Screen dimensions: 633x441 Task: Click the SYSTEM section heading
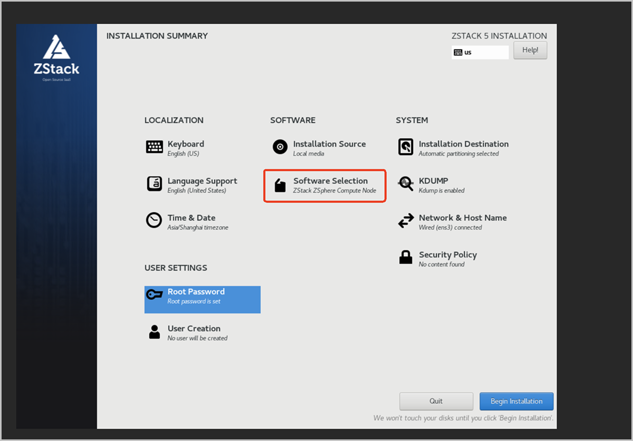click(x=412, y=120)
